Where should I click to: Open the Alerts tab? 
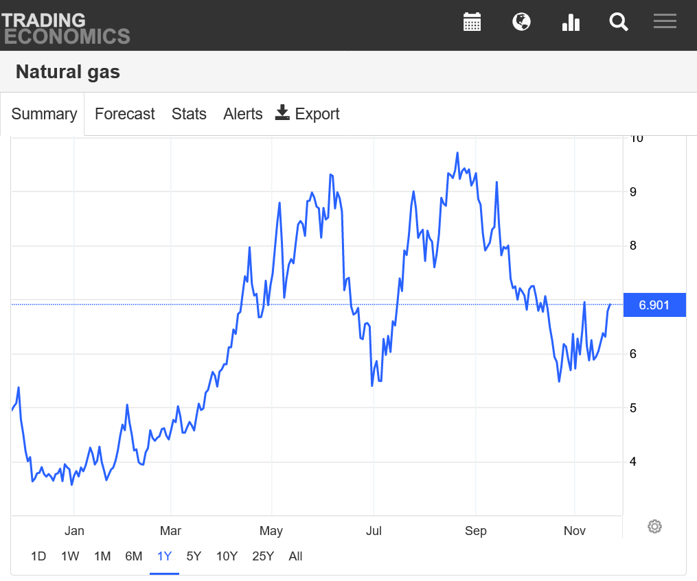click(242, 114)
